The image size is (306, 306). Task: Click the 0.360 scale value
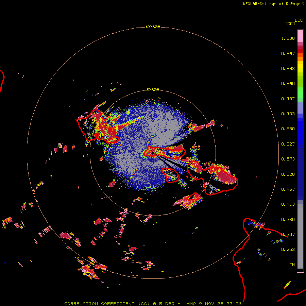[288, 220]
